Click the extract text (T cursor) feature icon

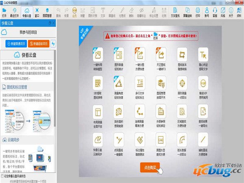[203, 54]
